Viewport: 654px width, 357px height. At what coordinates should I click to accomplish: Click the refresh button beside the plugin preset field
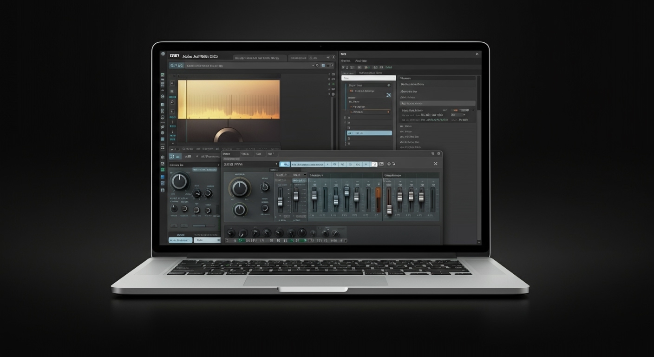tap(388, 164)
